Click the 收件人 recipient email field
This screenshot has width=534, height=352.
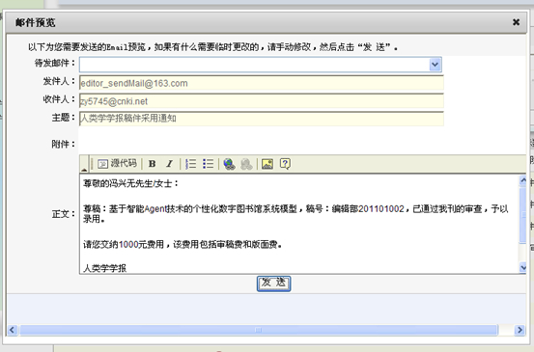(262, 101)
